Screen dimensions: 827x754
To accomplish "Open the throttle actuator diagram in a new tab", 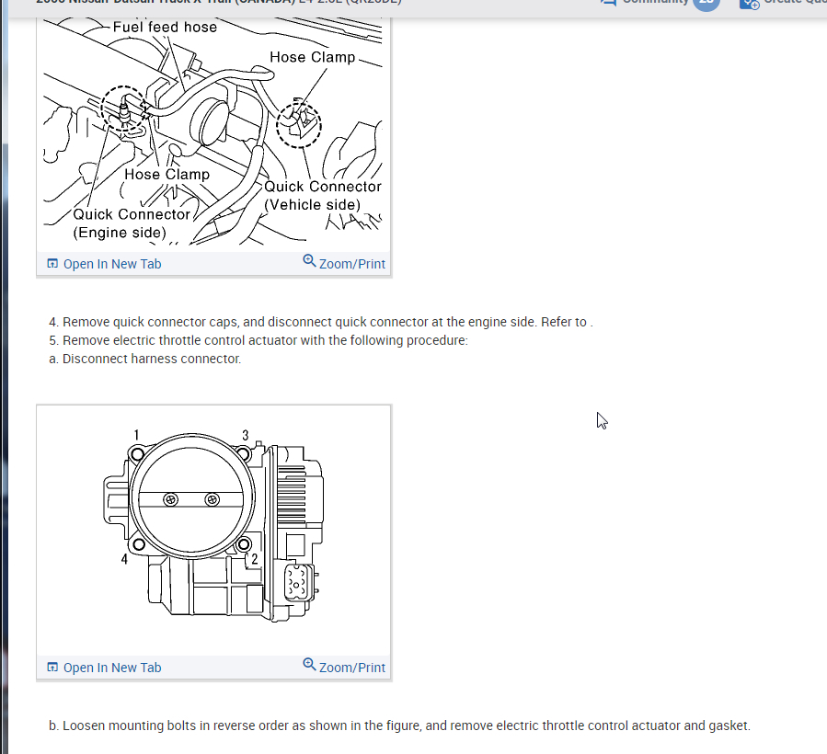I will click(x=104, y=668).
